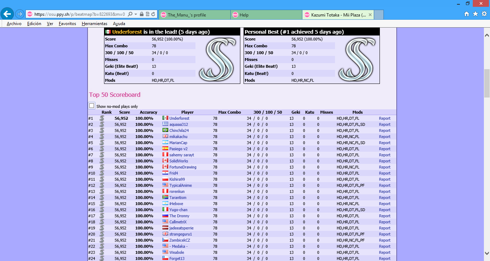Switch to the Help tab
Screen dimensions: 490x261
pyautogui.click(x=266, y=15)
